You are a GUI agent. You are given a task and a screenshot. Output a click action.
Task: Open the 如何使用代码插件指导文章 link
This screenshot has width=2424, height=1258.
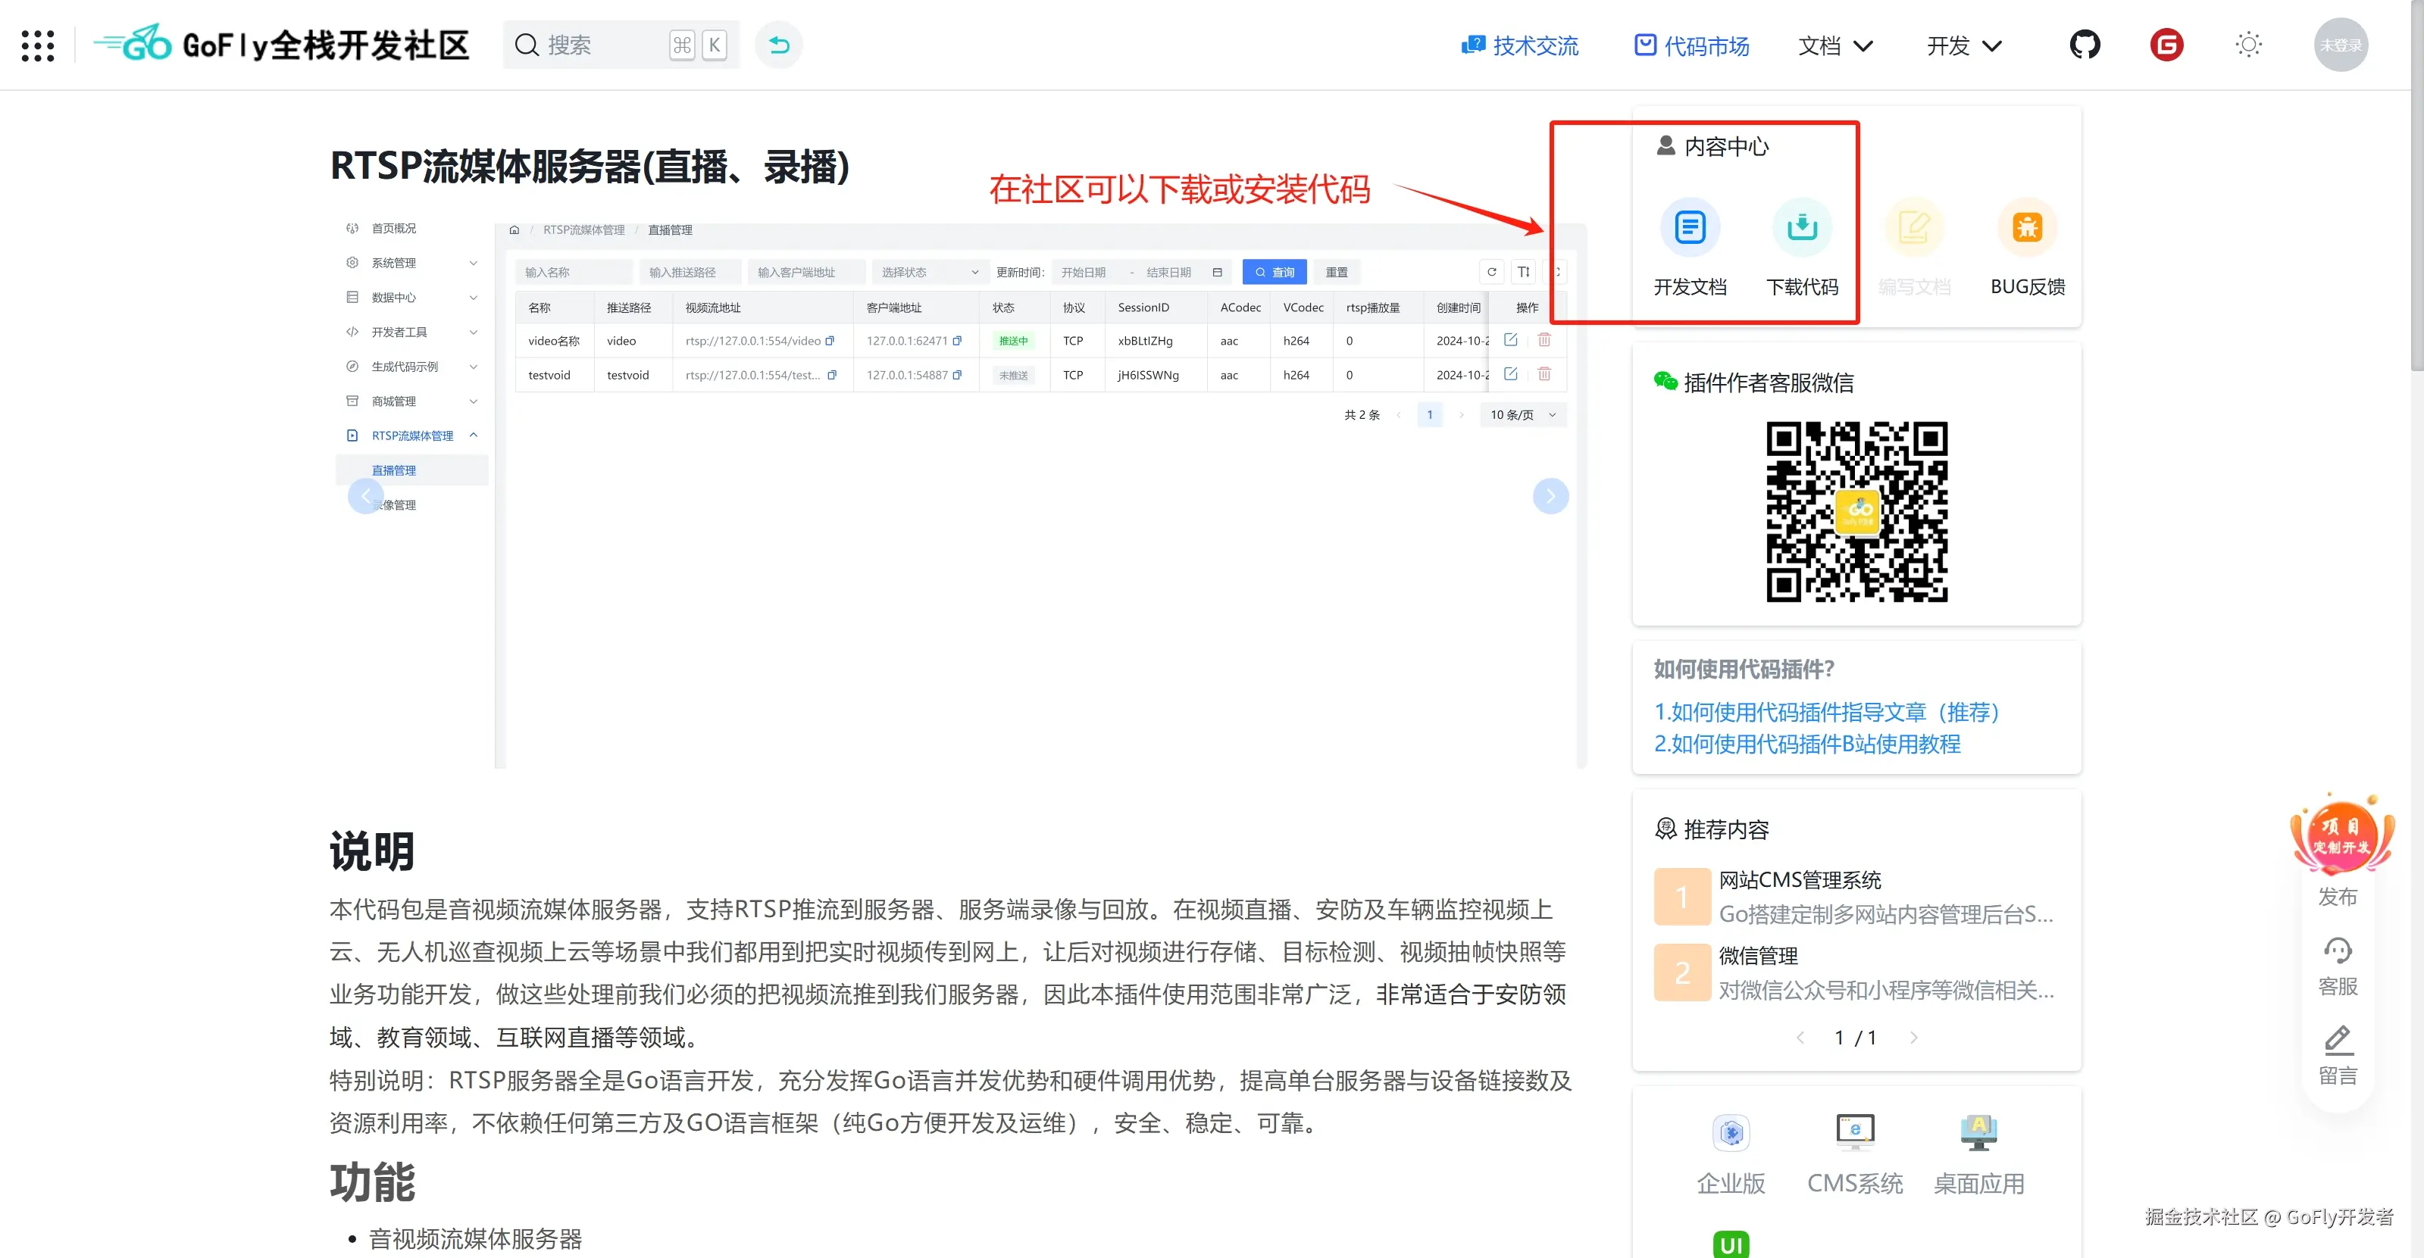click(1826, 712)
